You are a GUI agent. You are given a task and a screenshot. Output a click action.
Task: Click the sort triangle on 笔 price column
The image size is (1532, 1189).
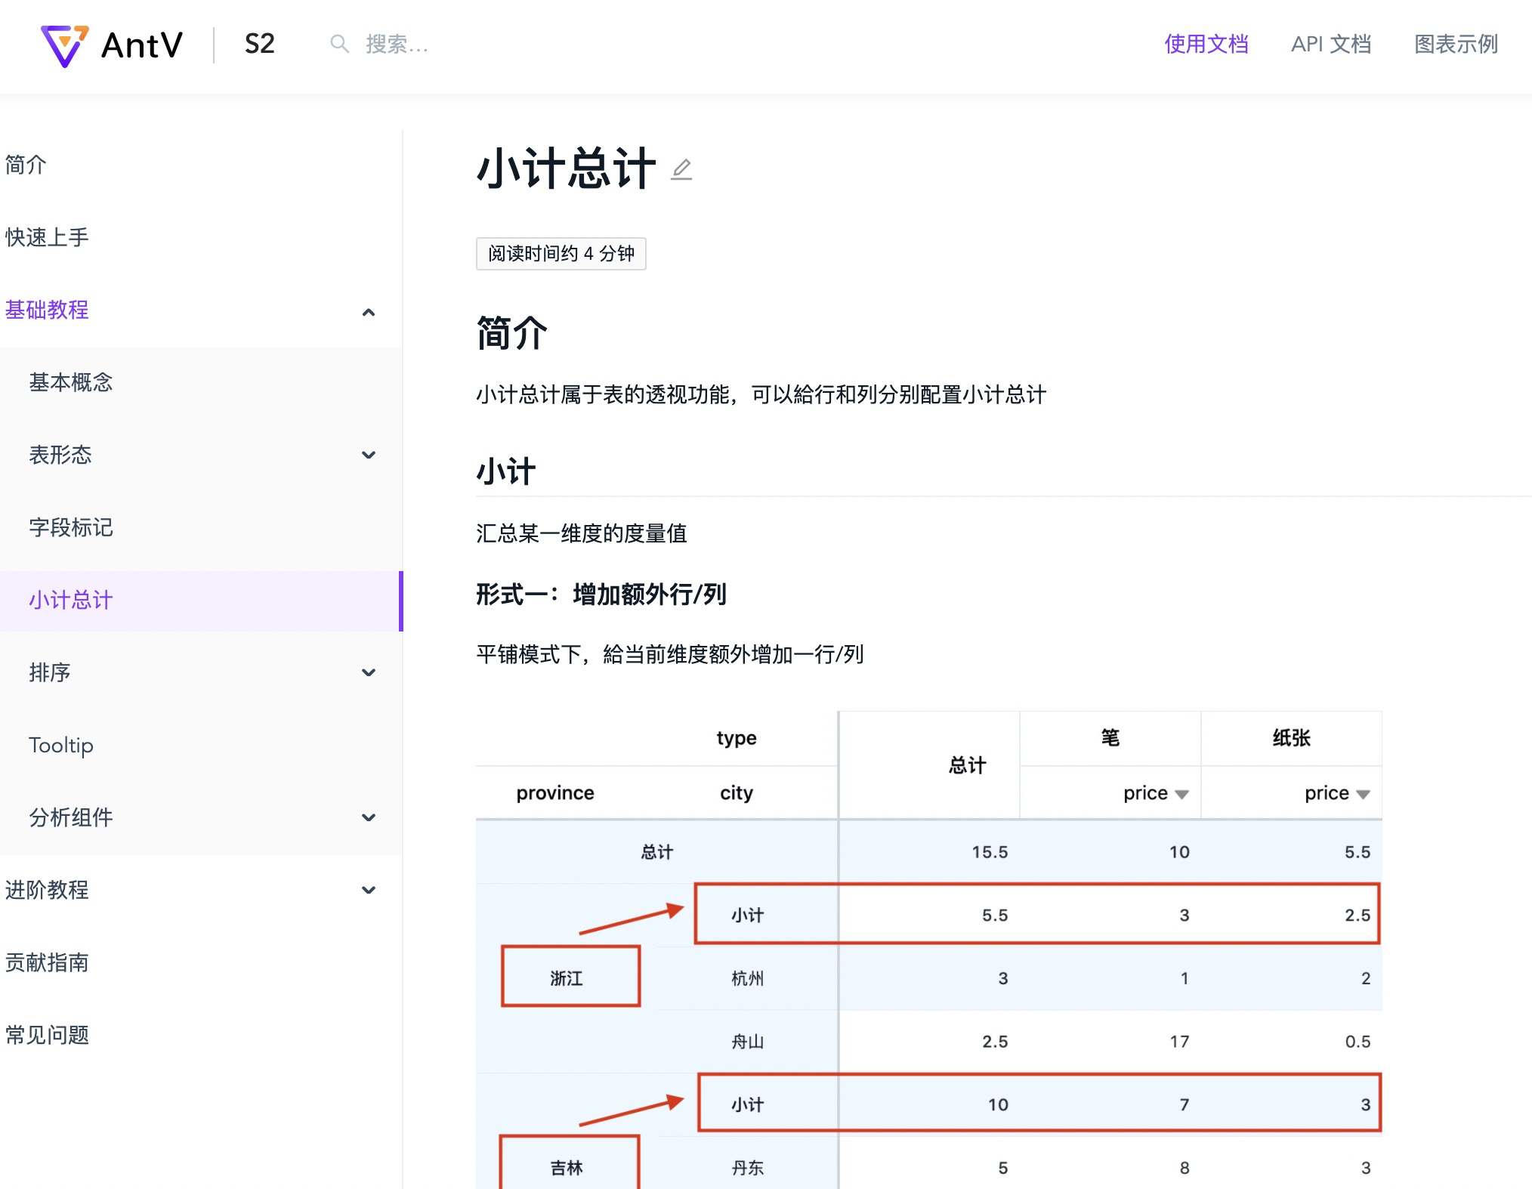pyautogui.click(x=1182, y=793)
